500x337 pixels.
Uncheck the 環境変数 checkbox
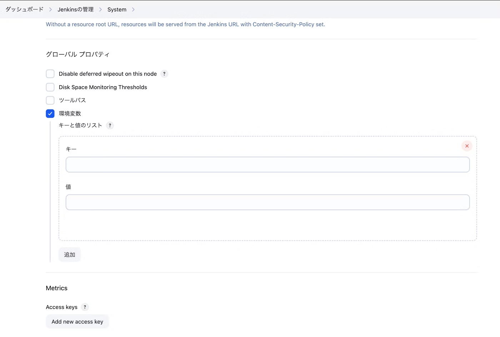(50, 113)
